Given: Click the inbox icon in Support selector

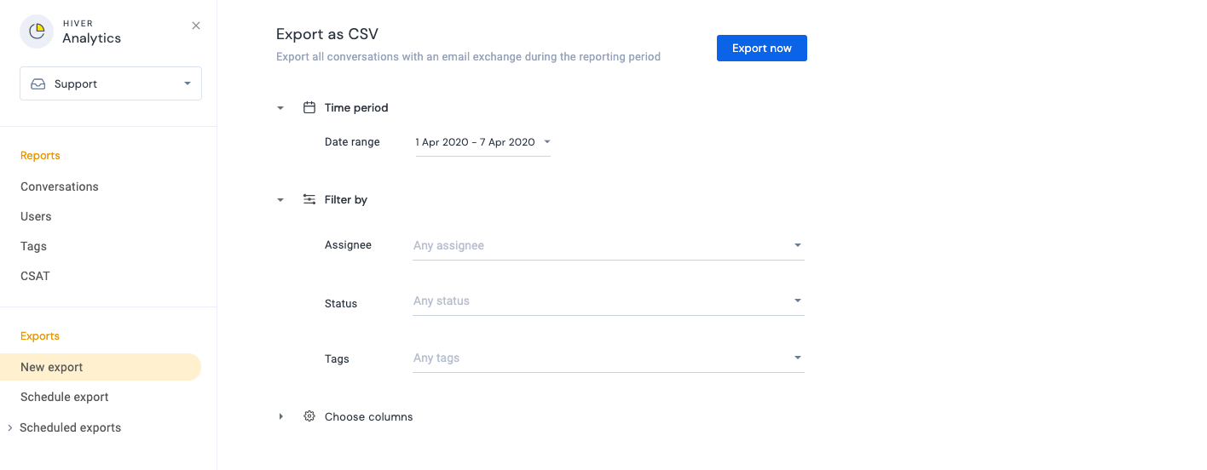Looking at the screenshot, I should [38, 84].
